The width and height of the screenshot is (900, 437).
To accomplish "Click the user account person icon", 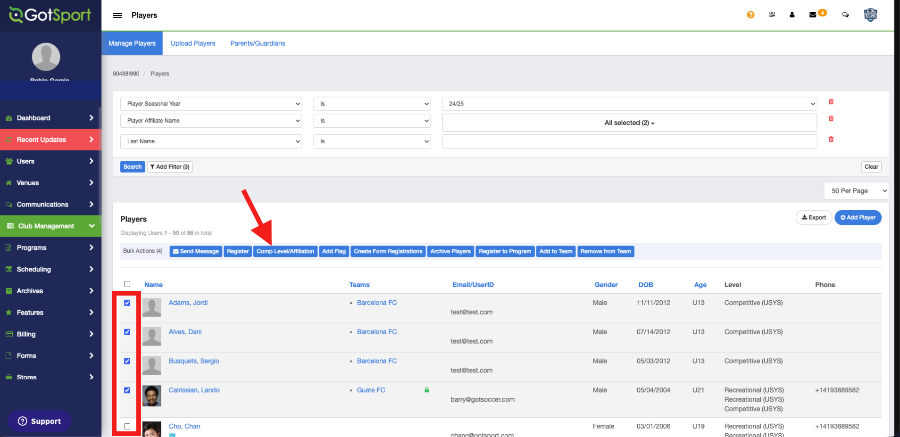I will [x=792, y=15].
